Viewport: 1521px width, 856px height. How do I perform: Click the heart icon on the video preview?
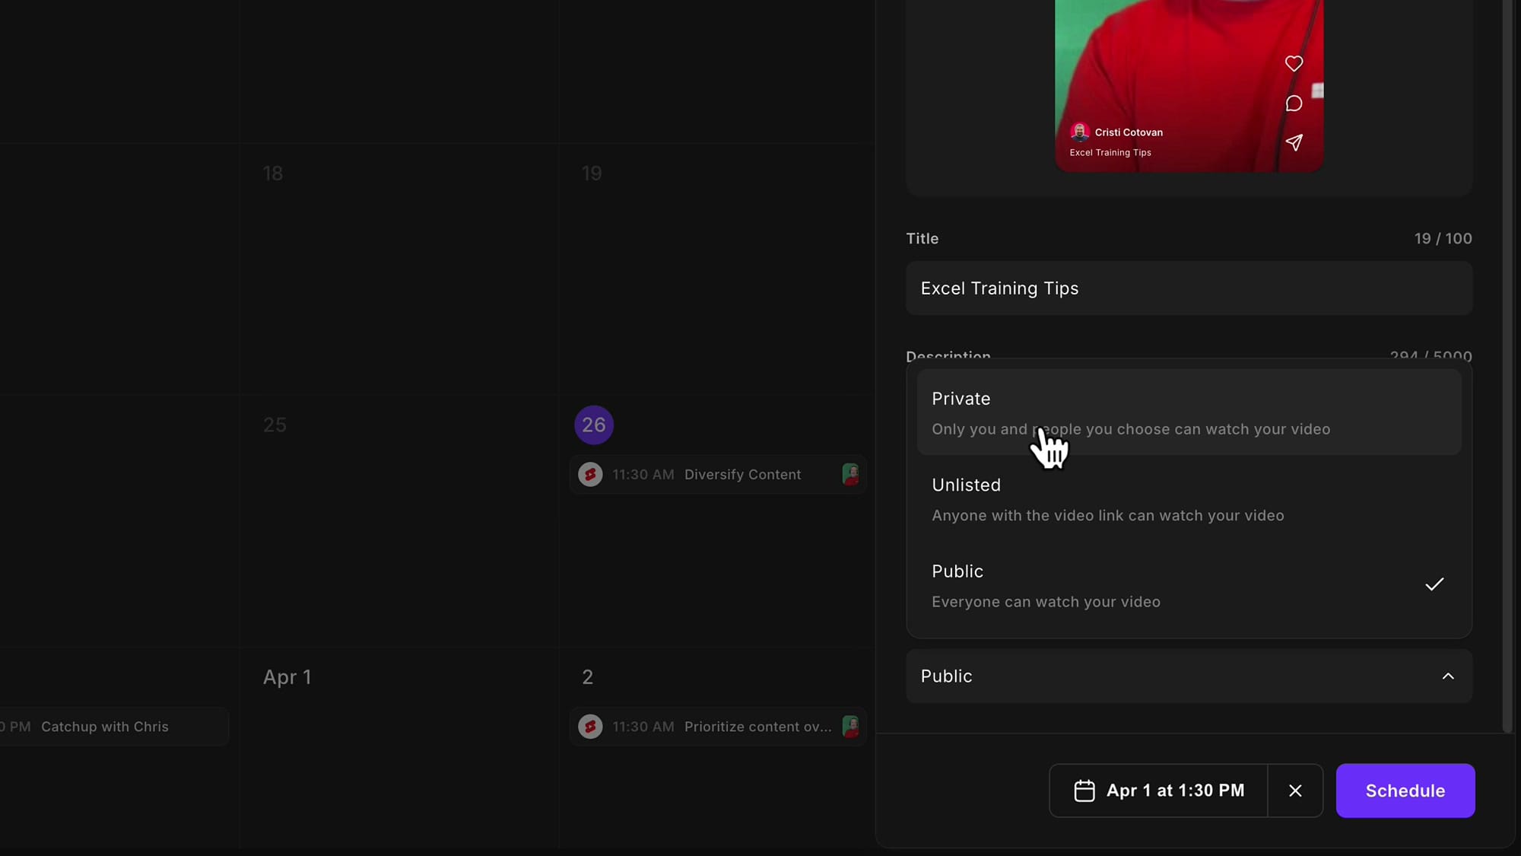pos(1294,63)
